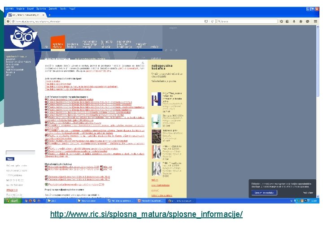Screen dimensions: 323x242
Task: Open the hamburger menu icon
Action: click(315, 22)
